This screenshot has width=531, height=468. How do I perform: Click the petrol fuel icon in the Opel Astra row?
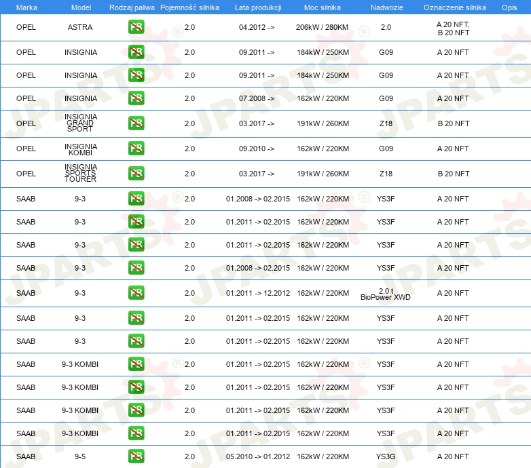[136, 27]
